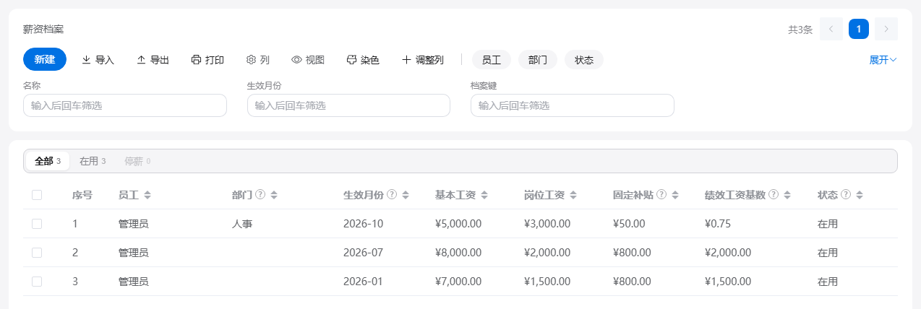Image resolution: width=921 pixels, height=309 pixels.
Task: Select the 员工 filter chip
Action: 492,60
